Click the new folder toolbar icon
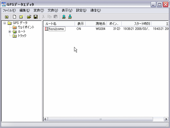The width and height of the screenshot is (170, 128). click(21, 17)
